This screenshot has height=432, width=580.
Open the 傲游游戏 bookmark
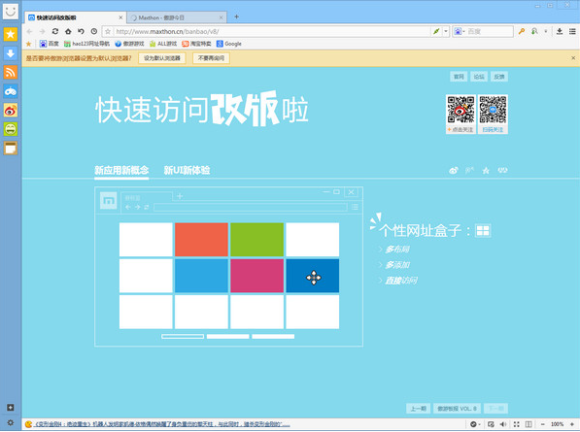pyautogui.click(x=129, y=44)
